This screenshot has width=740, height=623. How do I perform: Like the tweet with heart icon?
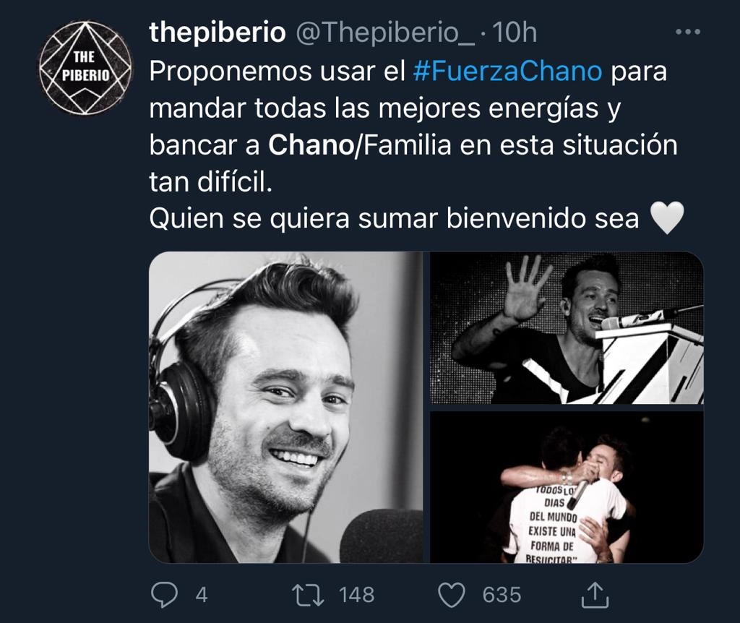[452, 595]
